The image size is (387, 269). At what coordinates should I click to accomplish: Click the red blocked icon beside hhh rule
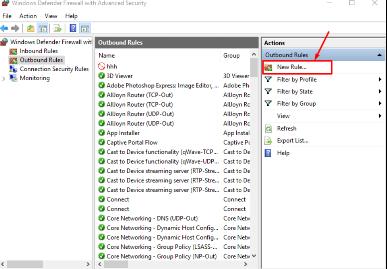[102, 66]
